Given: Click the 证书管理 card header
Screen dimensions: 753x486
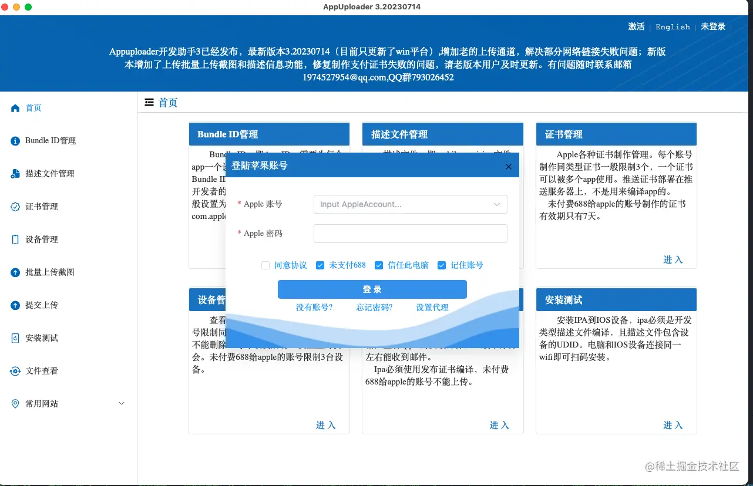Looking at the screenshot, I should tap(616, 134).
